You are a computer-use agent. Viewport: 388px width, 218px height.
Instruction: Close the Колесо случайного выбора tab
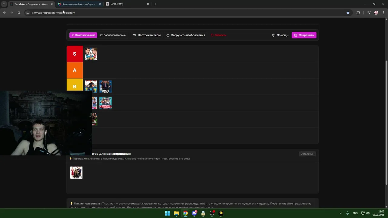pos(100,4)
